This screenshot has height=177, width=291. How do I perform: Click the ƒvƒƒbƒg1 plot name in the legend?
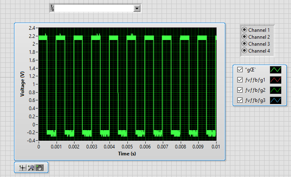(x=255, y=80)
